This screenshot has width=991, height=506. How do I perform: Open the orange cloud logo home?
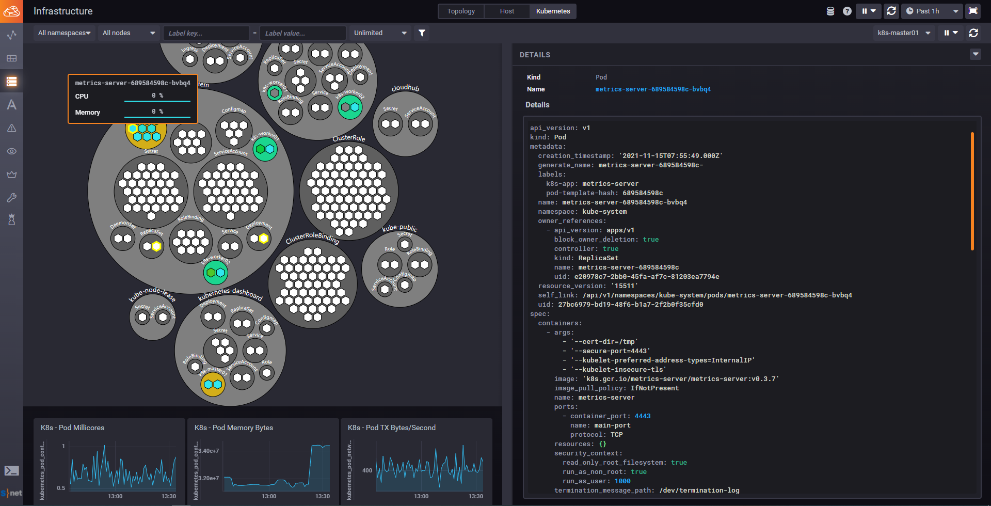tap(11, 11)
